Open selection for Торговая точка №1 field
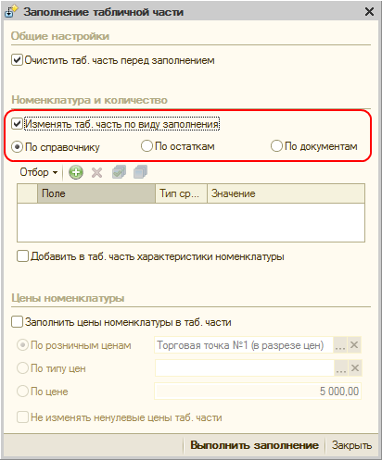 [x=340, y=345]
